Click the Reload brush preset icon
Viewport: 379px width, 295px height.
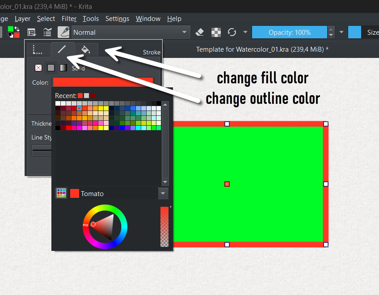coord(232,32)
